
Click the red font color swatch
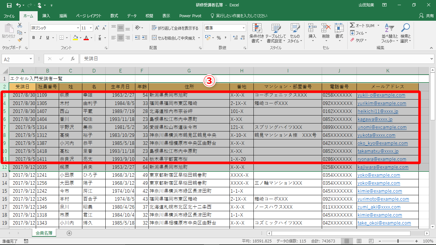click(x=86, y=38)
